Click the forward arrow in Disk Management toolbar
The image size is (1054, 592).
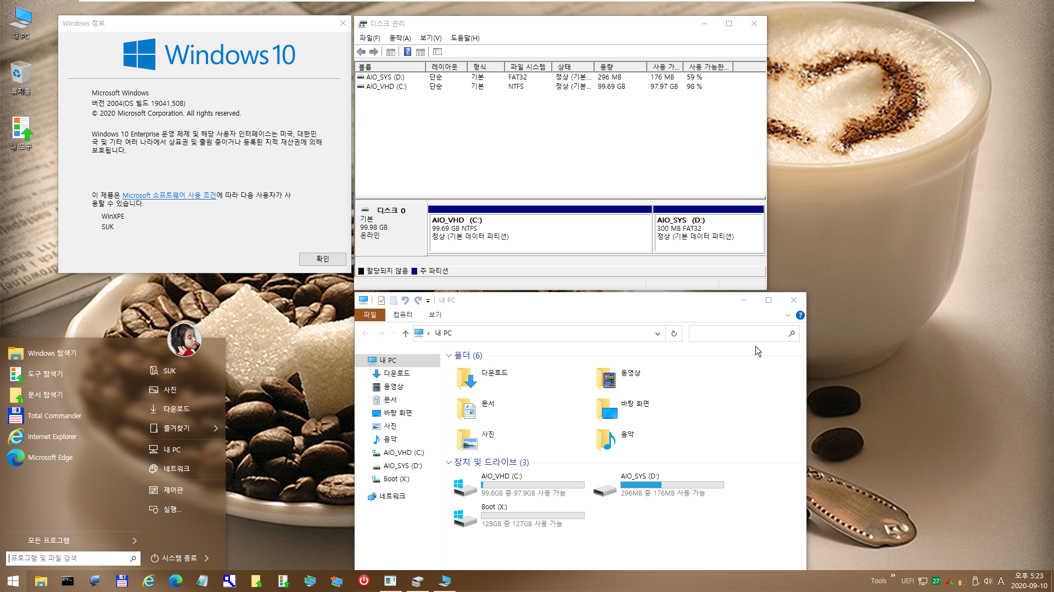(374, 52)
